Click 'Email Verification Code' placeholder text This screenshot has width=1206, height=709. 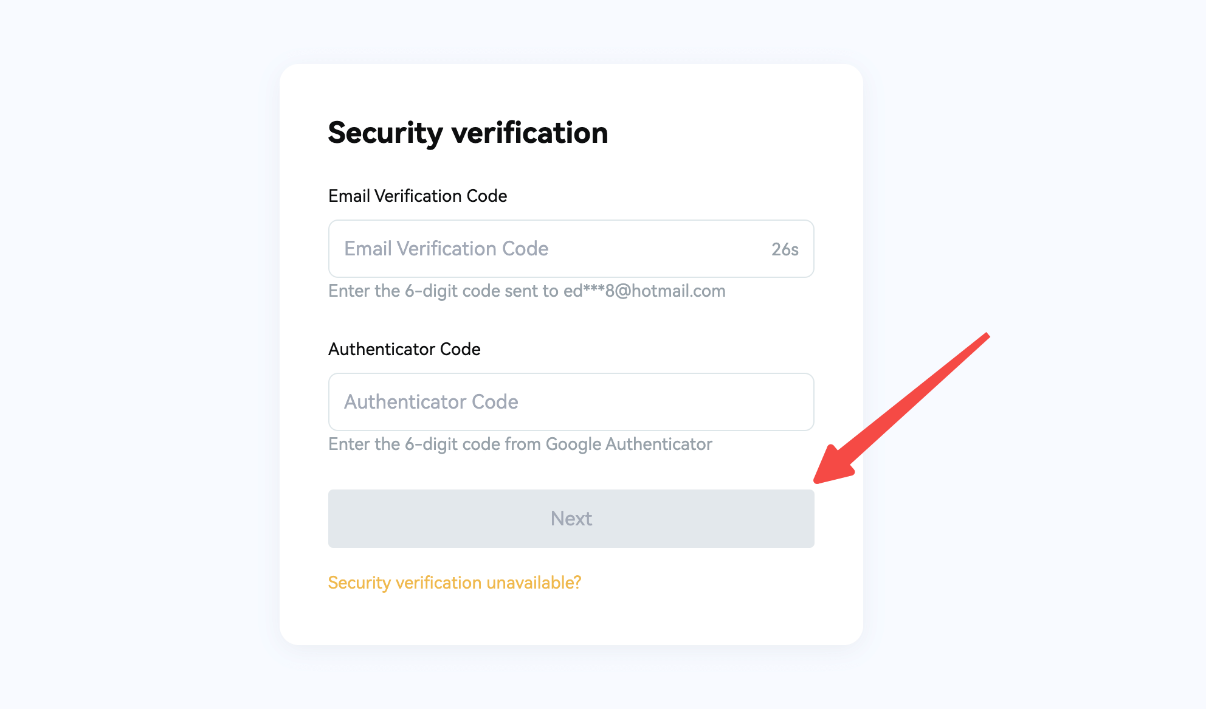coord(446,249)
